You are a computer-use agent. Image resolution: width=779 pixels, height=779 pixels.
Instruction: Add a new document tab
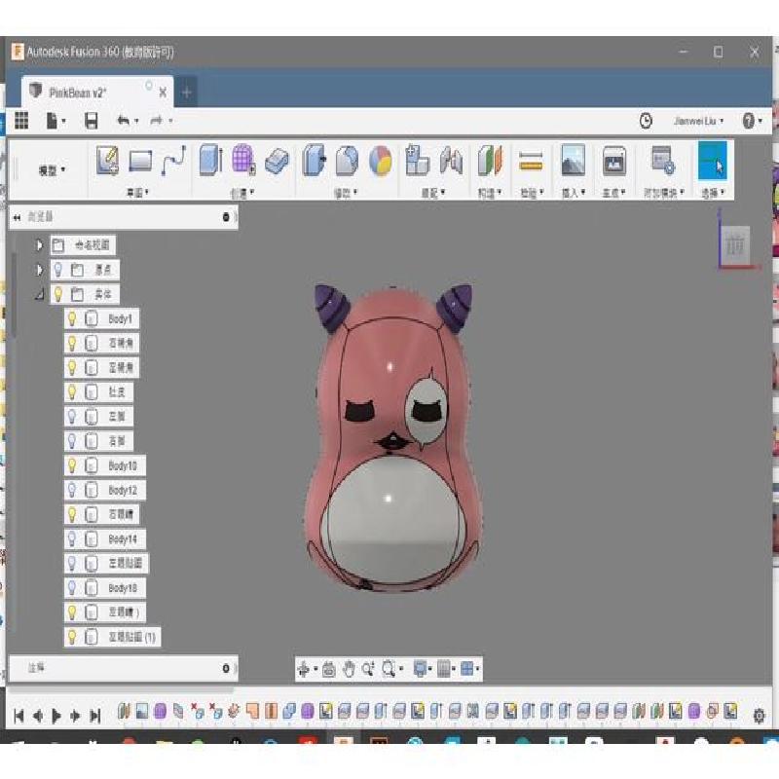tap(187, 92)
